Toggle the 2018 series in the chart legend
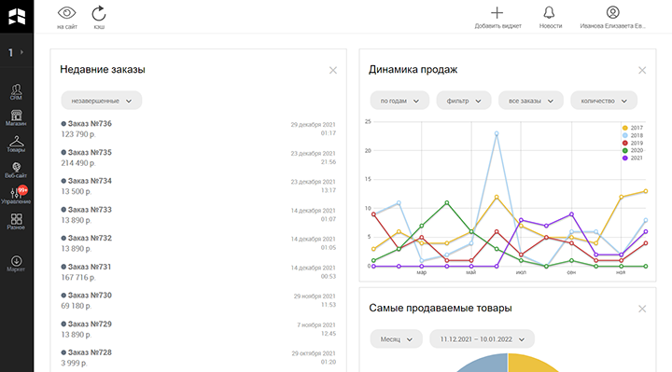Image resolution: width=672 pixels, height=372 pixels. point(633,135)
